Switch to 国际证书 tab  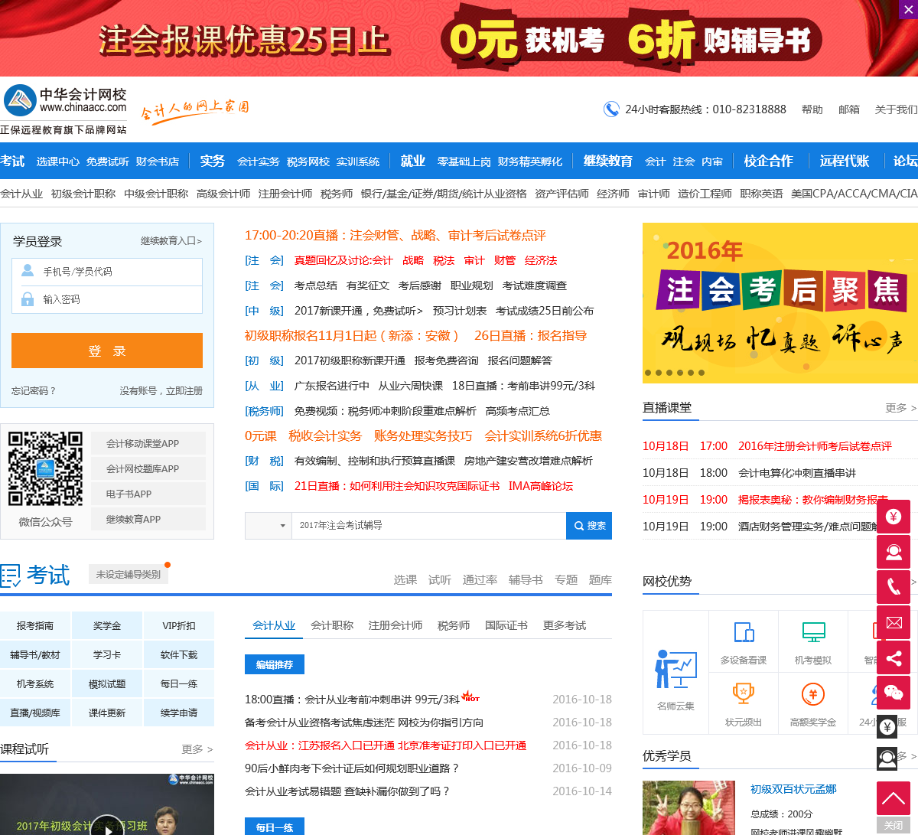coord(506,625)
